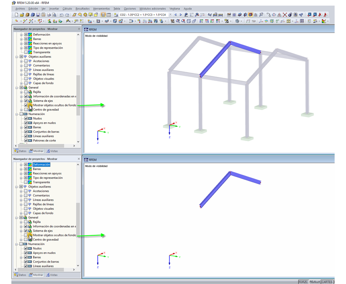Select 'Líneas auxiliares' numbering item in lower navigator
Image resolution: width=346 pixels, height=284 pixels.
43,266
